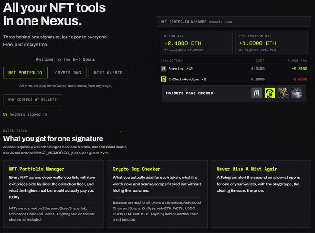Image resolution: width=315 pixels, height=233 pixels.
Task: Click the Holders have access! label
Action: (190, 93)
